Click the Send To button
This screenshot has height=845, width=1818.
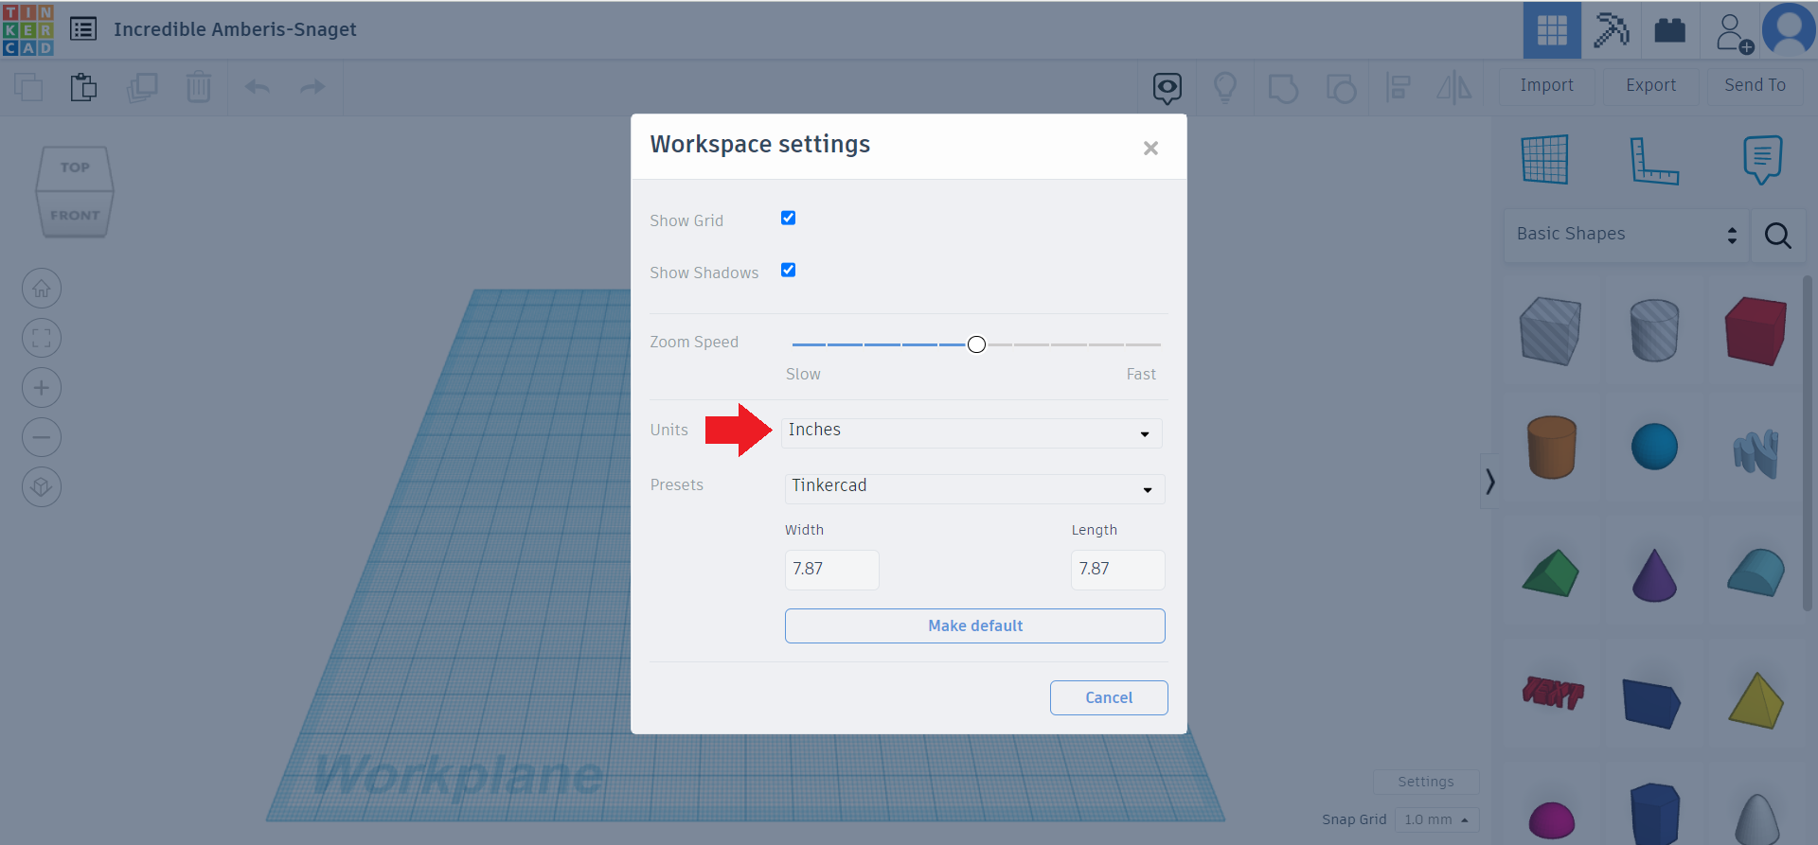point(1756,85)
